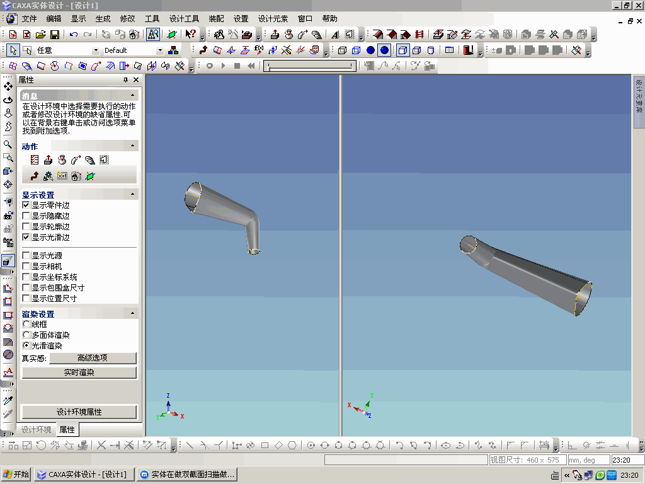Click the Redo arrow icon
The width and height of the screenshot is (645, 484).
coord(87,35)
